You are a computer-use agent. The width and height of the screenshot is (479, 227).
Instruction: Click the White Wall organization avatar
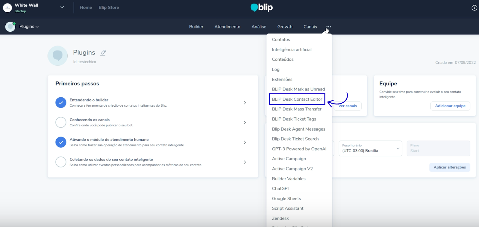pos(7,8)
